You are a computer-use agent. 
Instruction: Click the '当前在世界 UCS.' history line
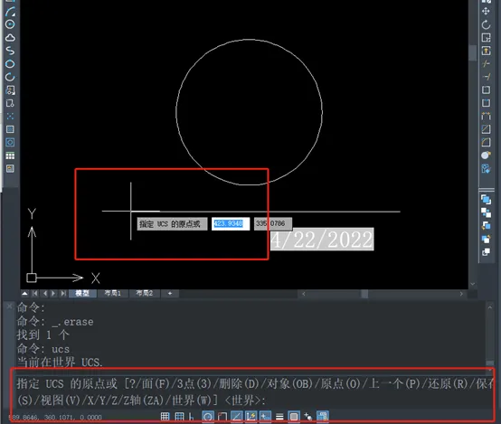(60, 362)
